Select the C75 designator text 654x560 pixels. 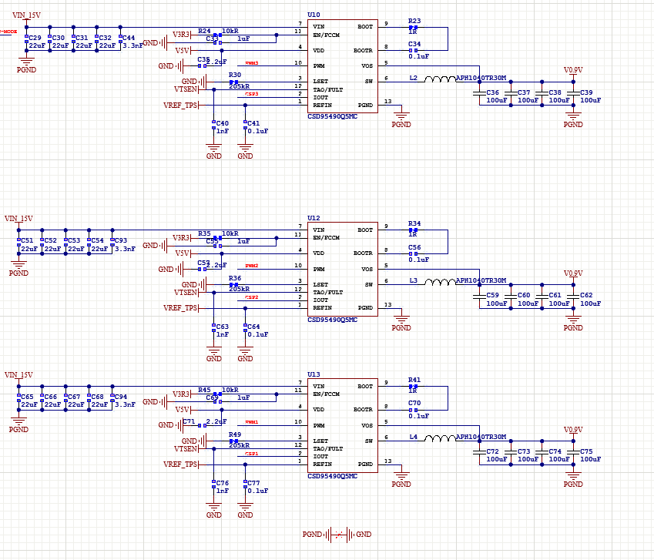point(586,451)
